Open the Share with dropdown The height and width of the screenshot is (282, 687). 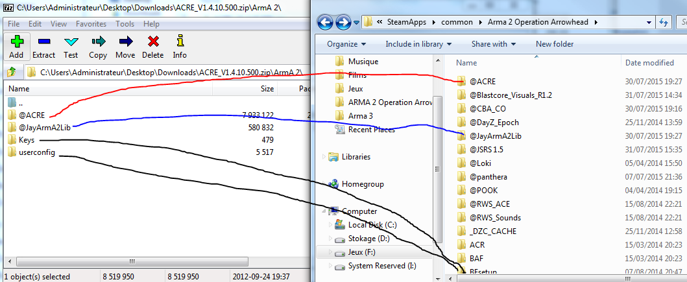pyautogui.click(x=493, y=44)
